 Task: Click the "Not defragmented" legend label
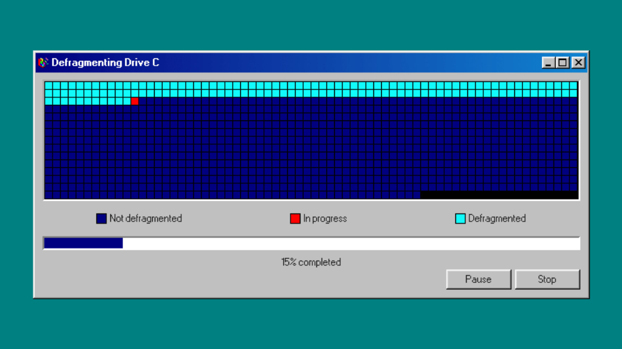tap(146, 219)
